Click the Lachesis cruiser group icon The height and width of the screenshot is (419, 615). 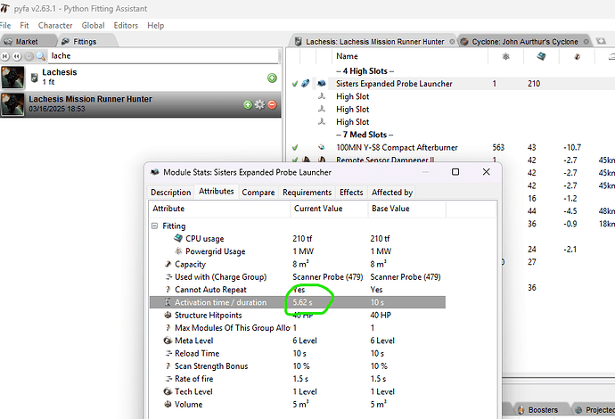coord(34,78)
